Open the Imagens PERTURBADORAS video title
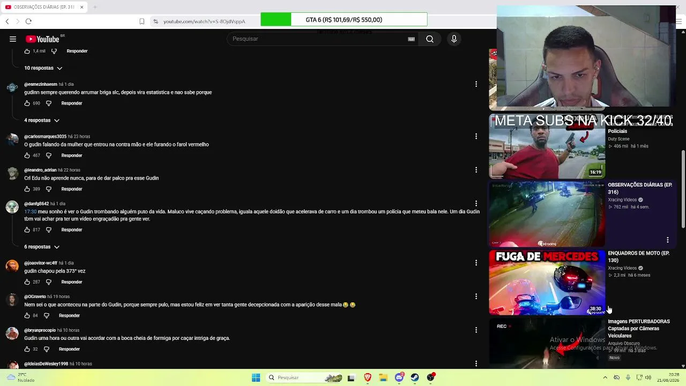Viewport: 686px width, 386px height. [639, 329]
